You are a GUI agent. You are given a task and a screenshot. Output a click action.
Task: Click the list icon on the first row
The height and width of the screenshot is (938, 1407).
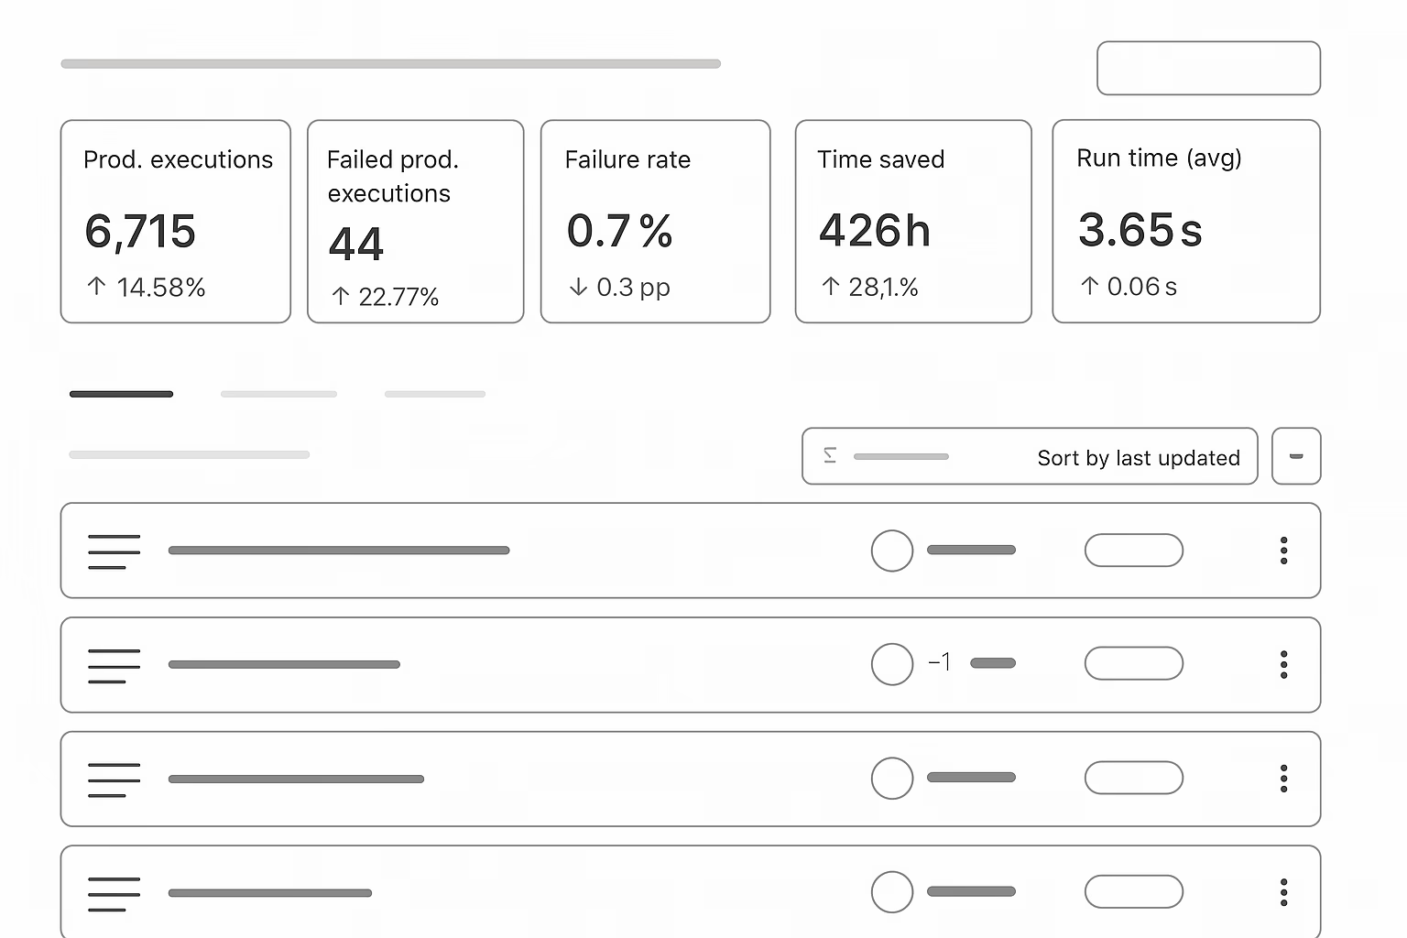pyautogui.click(x=114, y=551)
